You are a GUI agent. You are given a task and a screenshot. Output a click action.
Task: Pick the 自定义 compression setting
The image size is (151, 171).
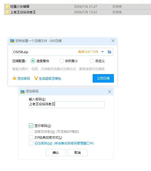pyautogui.click(x=92, y=61)
